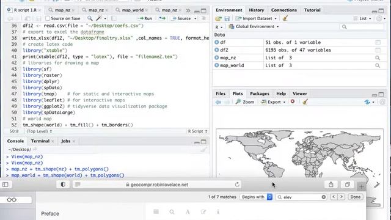Select the Jobs tab
391x220 pixels.
coord(65,141)
